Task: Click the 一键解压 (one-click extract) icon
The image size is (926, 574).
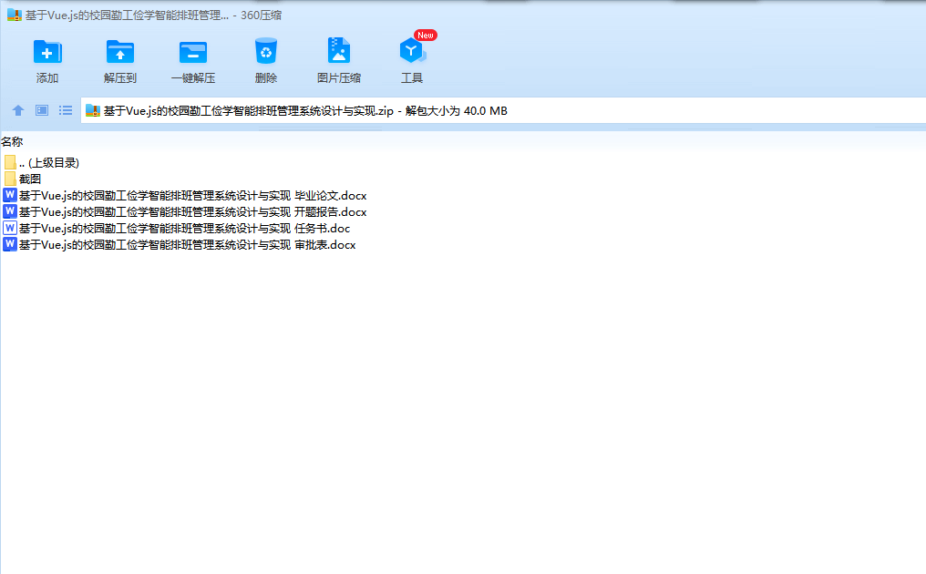Action: 193,52
